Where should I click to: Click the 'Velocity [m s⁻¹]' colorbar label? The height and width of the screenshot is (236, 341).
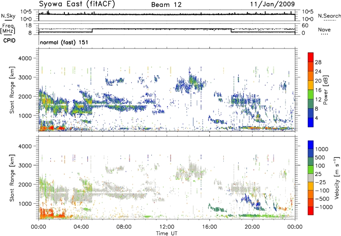pyautogui.click(x=337, y=178)
